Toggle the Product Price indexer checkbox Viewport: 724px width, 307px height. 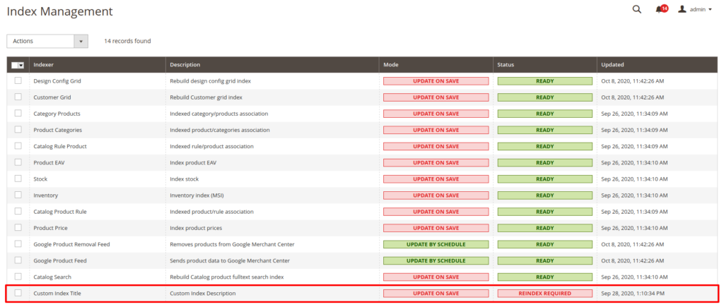18,227
